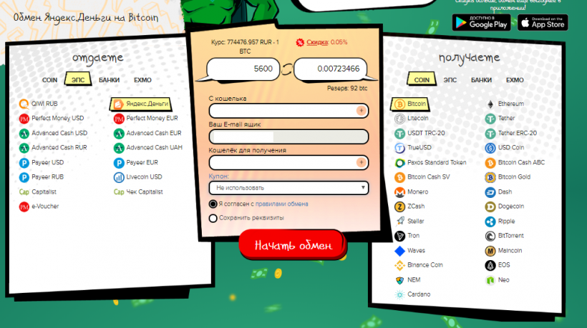Select Stellar coin icon
Viewport: 587px width, 328px height.
pyautogui.click(x=400, y=221)
